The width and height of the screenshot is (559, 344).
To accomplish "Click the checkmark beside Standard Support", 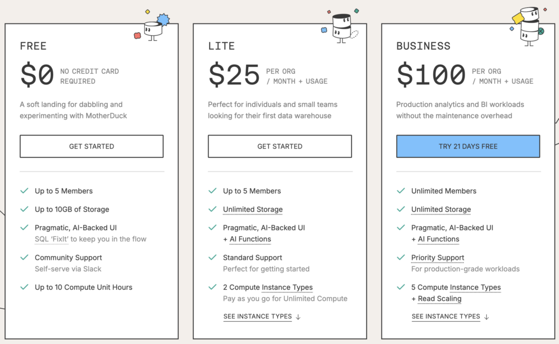I will pos(212,257).
